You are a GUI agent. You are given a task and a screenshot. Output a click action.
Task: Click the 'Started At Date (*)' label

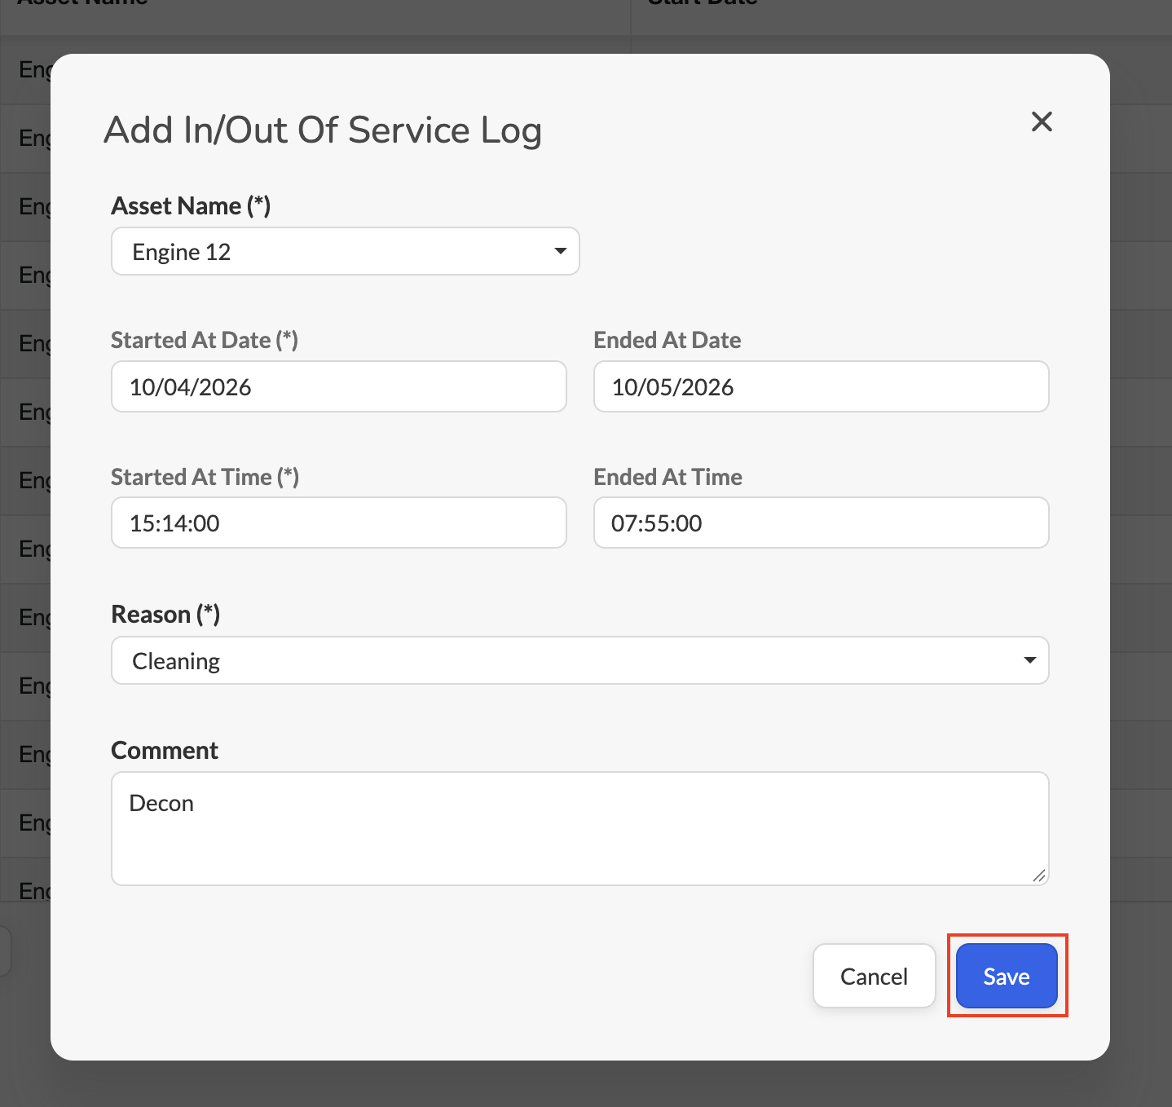pos(205,340)
